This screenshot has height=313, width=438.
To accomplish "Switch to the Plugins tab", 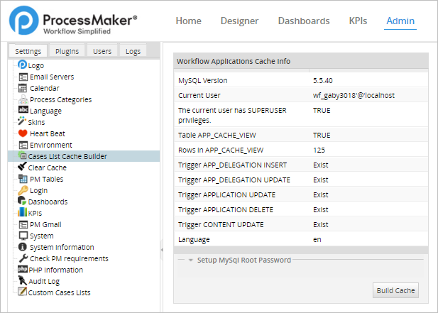I will coord(68,51).
